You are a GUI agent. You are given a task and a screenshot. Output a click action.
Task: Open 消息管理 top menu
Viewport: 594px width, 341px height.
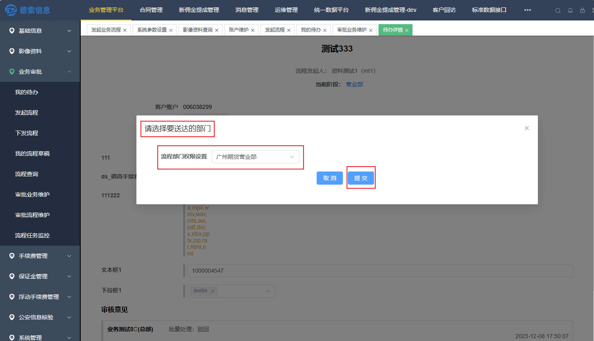coord(247,10)
